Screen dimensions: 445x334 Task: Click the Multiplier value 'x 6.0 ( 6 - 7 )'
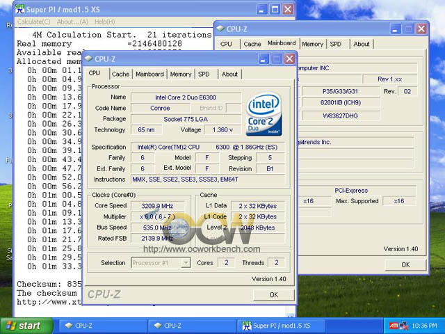[x=158, y=216]
